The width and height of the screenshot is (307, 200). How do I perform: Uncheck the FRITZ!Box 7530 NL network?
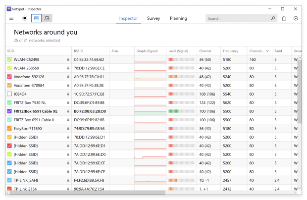coord(9,102)
